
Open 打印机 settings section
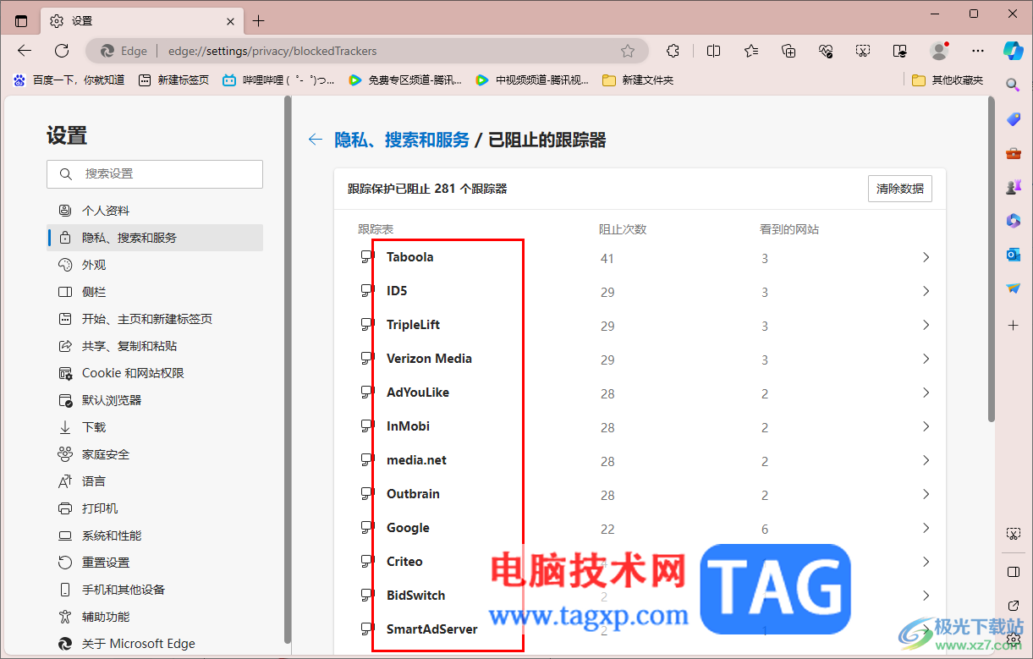point(155,508)
